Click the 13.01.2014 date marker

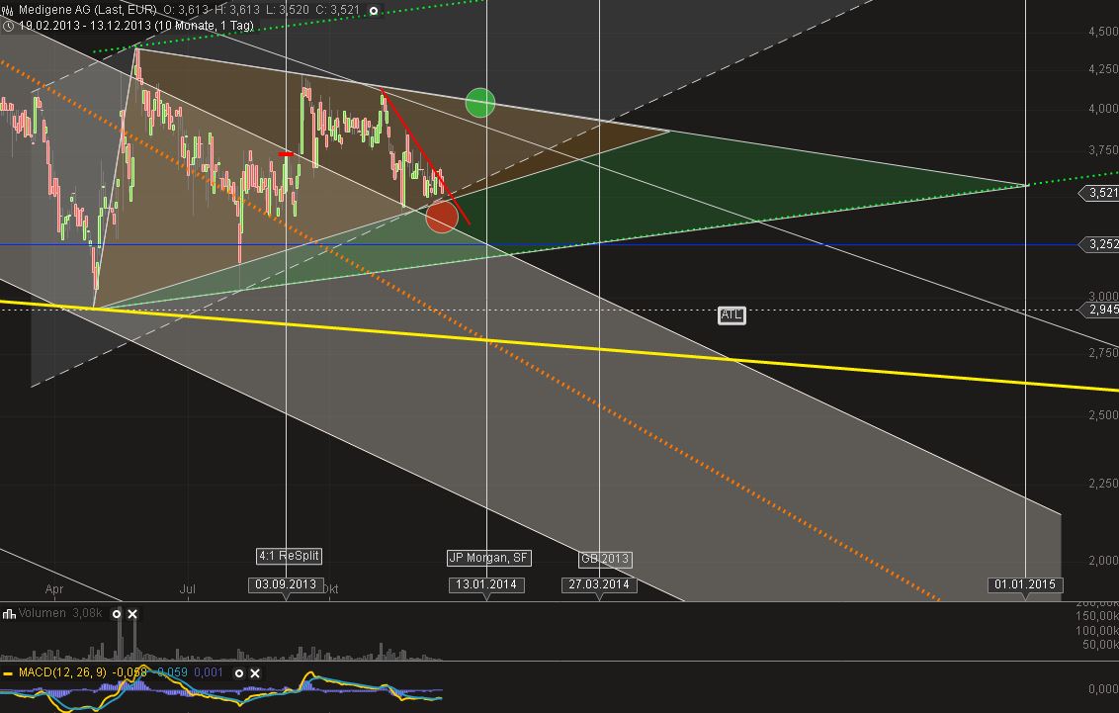(486, 584)
